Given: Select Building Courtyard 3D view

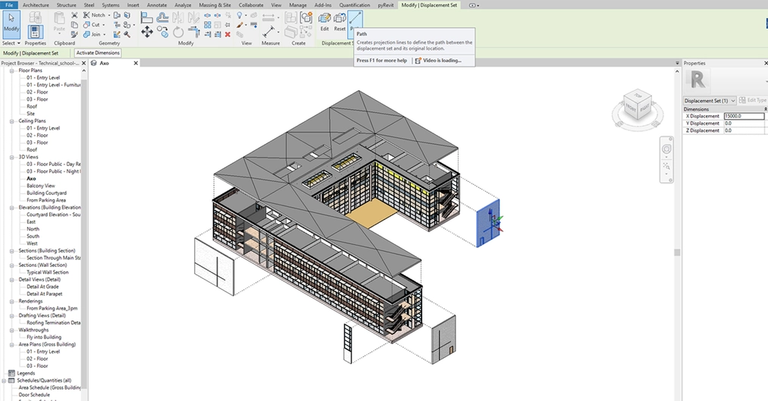Looking at the screenshot, I should (x=46, y=193).
